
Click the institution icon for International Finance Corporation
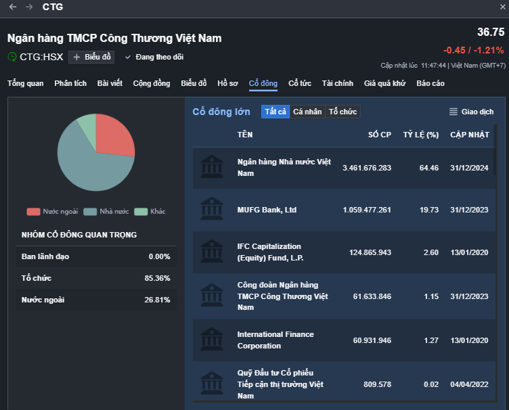point(213,340)
